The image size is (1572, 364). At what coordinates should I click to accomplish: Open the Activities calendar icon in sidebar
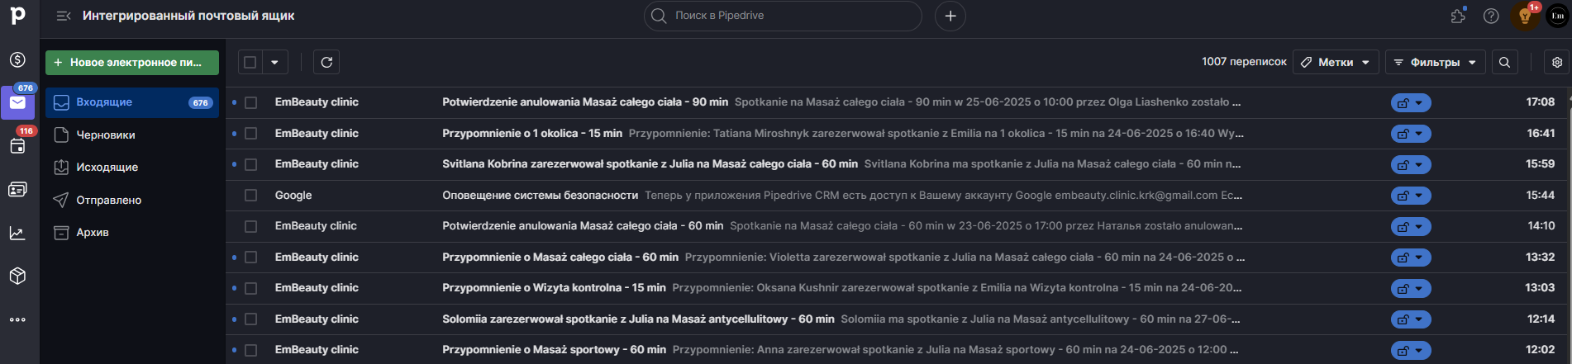click(17, 146)
